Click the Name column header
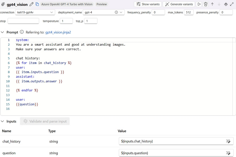236x157 pixels. pyautogui.click(x=7, y=131)
